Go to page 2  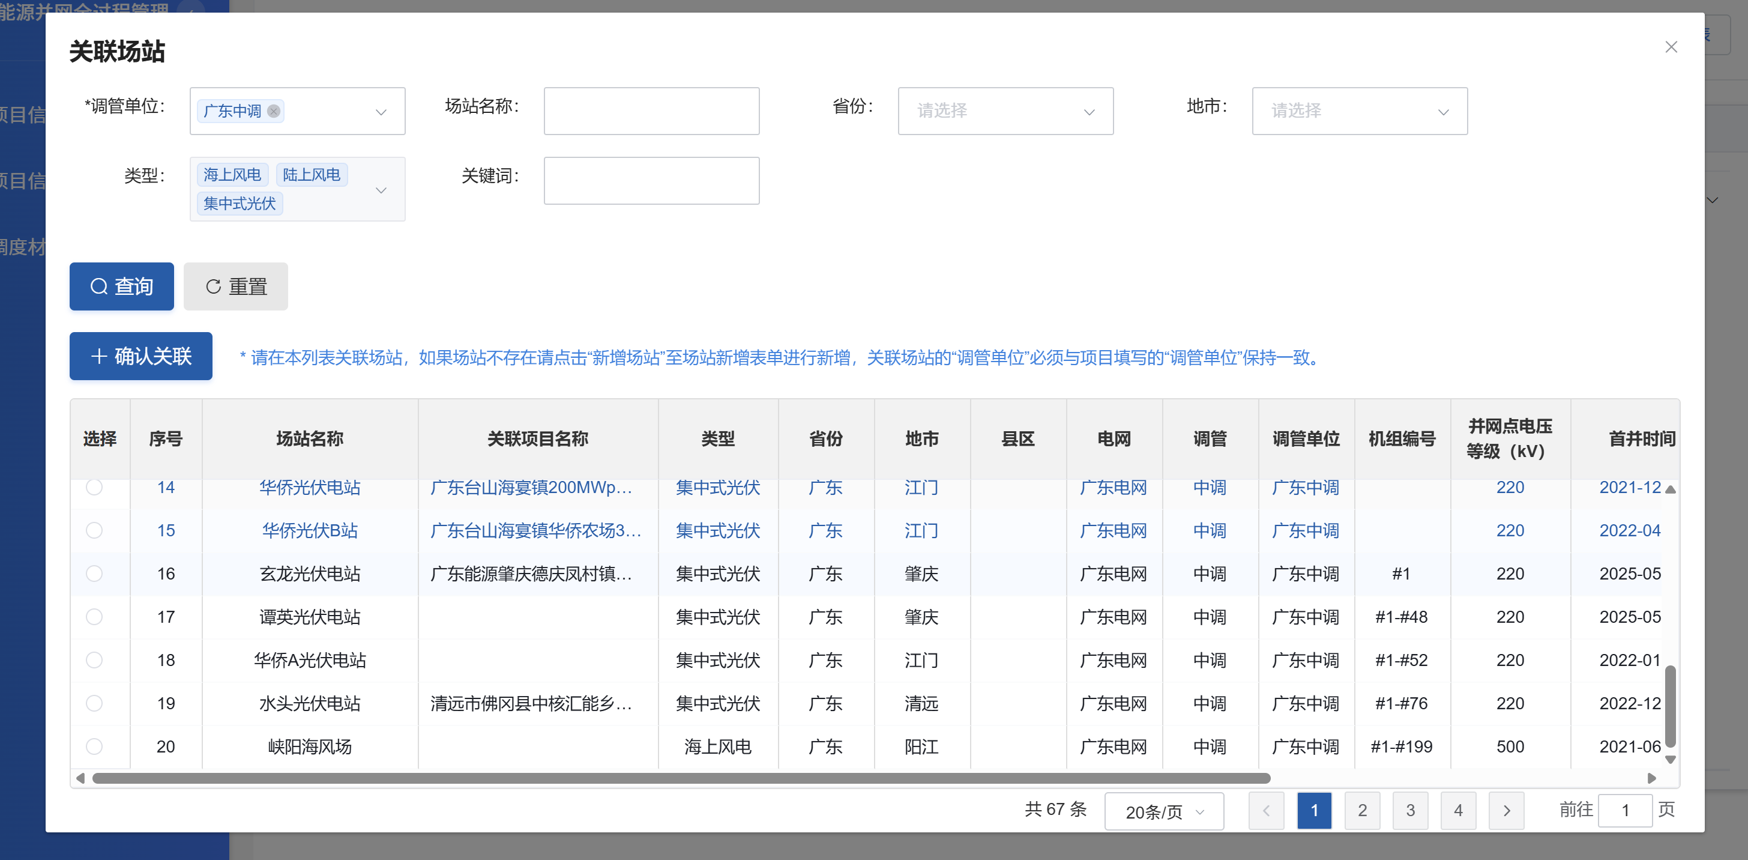click(x=1363, y=810)
